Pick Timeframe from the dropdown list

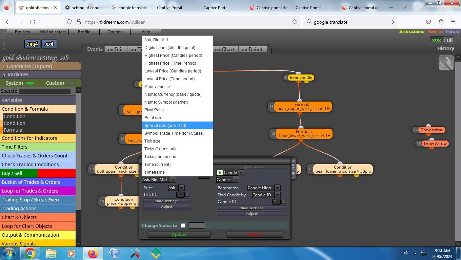(178, 172)
